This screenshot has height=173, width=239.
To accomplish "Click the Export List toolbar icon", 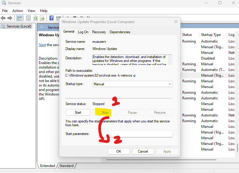I will click(x=42, y=18).
